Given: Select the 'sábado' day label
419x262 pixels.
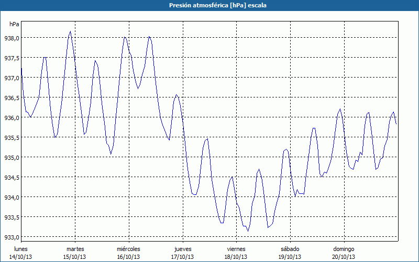Looking at the screenshot, I should pos(290,249).
